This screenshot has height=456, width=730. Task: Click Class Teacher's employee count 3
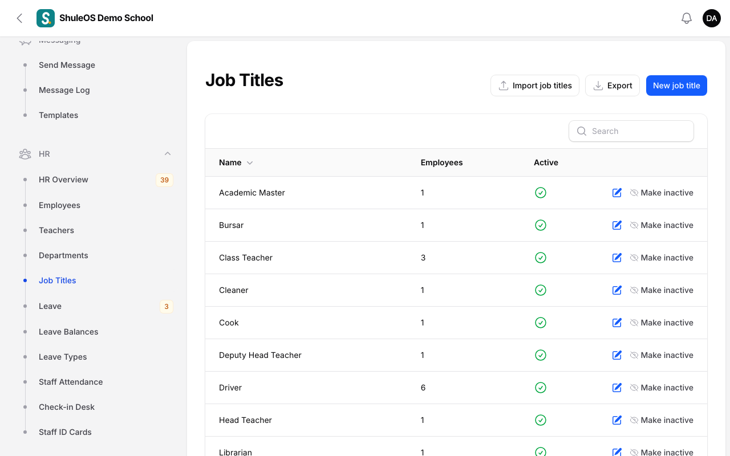pyautogui.click(x=423, y=258)
